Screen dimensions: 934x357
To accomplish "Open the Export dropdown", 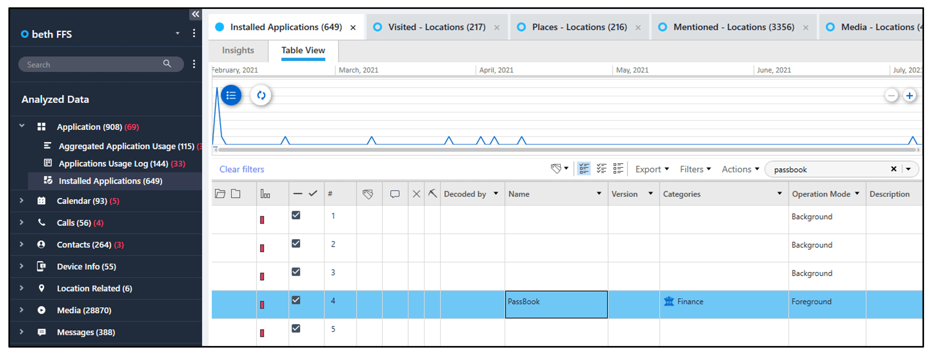I will (x=652, y=169).
